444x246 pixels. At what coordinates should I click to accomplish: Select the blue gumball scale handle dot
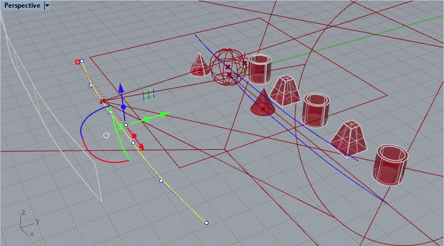pyautogui.click(x=123, y=107)
